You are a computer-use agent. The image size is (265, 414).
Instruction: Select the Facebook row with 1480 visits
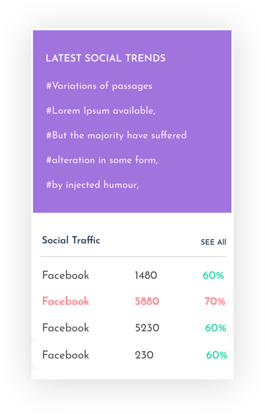(133, 276)
